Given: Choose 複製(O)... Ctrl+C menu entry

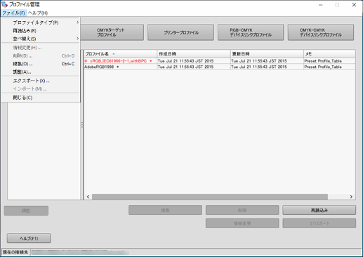Looking at the screenshot, I should 41,64.
